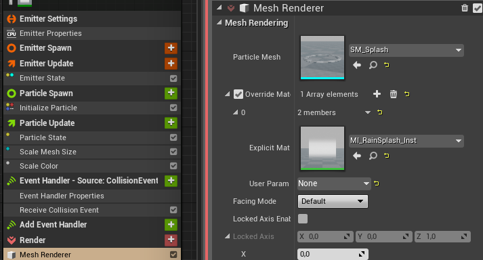Add module to Particle Update

[171, 123]
